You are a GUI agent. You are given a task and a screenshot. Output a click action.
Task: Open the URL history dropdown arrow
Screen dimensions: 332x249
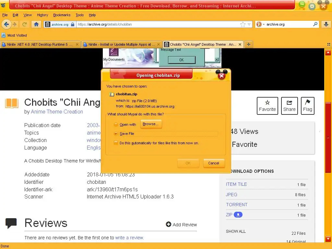249,25
